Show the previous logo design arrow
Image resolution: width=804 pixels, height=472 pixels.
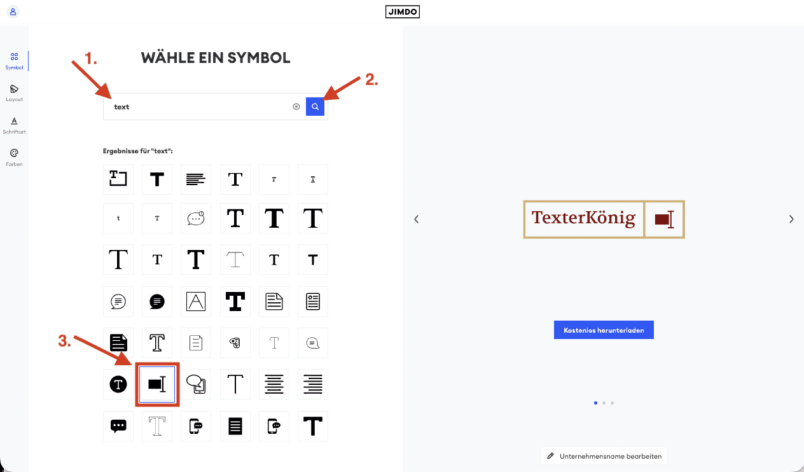(417, 219)
